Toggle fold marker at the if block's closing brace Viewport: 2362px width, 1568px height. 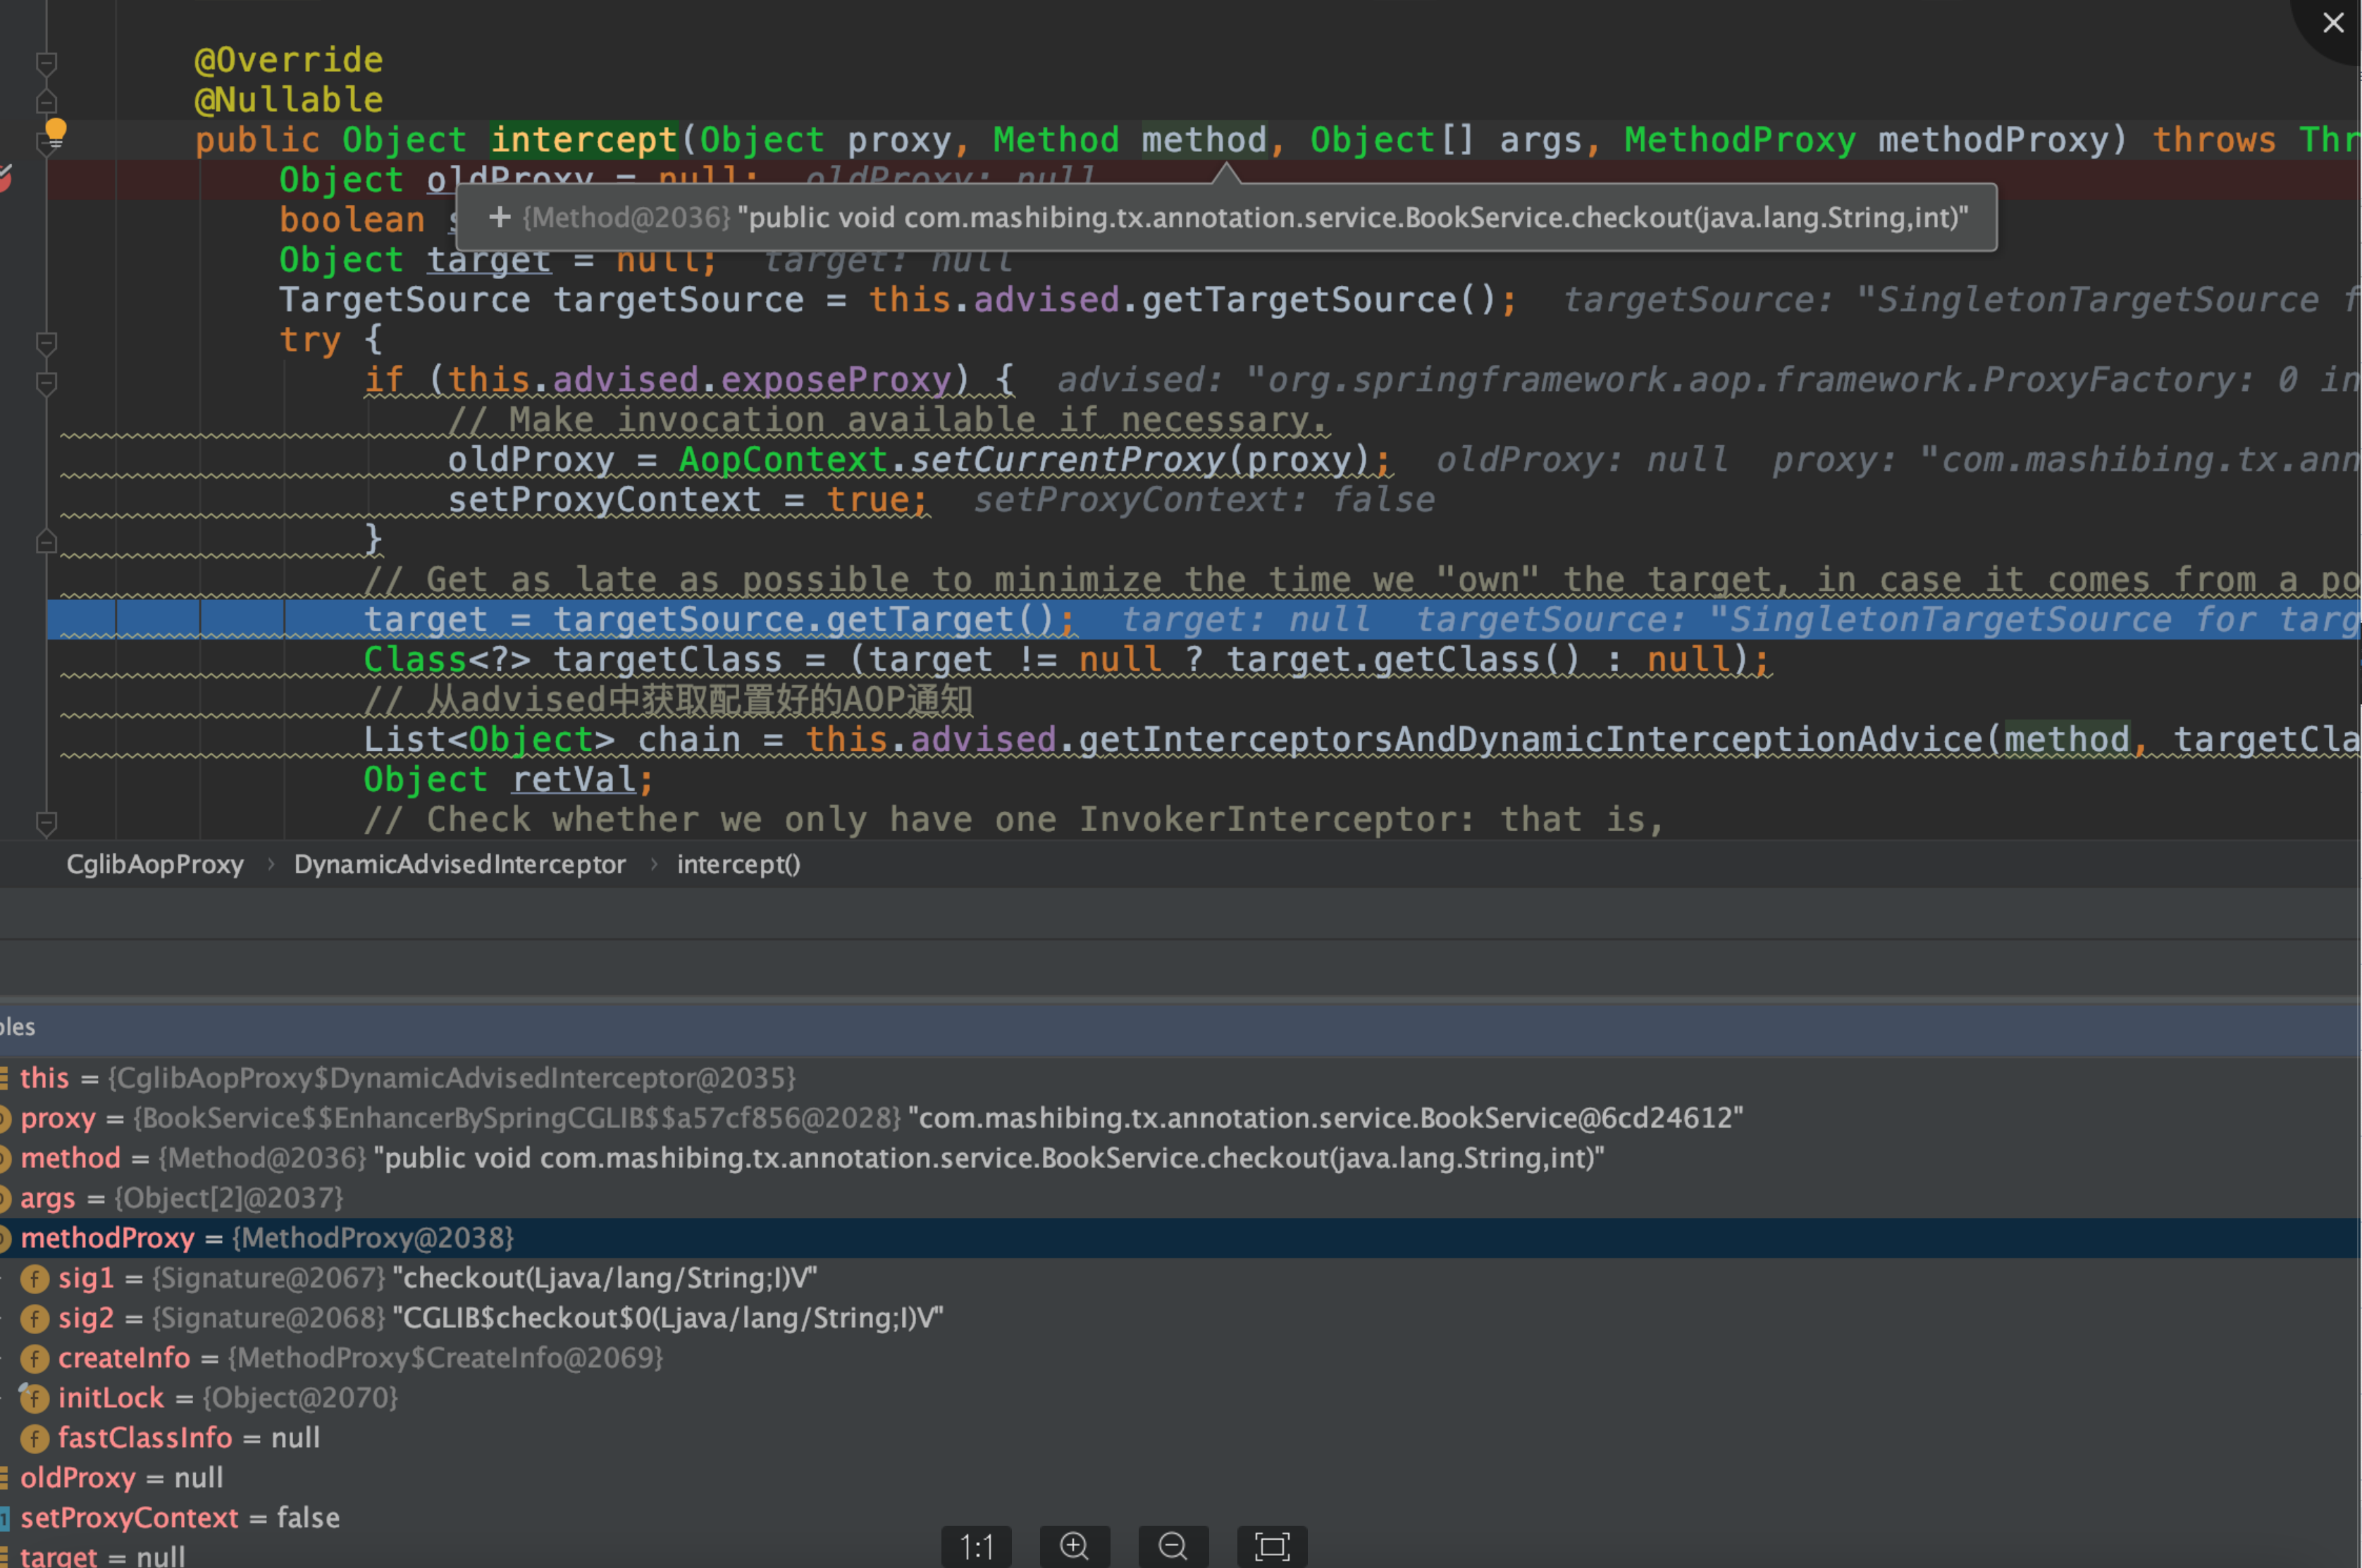[x=46, y=542]
